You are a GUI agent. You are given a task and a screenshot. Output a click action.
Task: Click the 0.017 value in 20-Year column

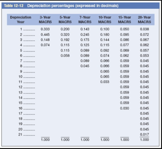[x=144, y=134]
